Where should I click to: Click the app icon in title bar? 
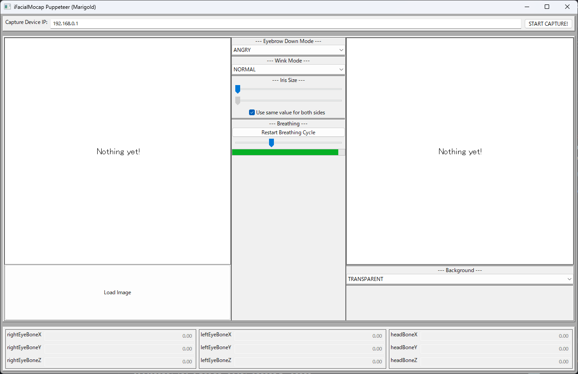click(x=8, y=7)
